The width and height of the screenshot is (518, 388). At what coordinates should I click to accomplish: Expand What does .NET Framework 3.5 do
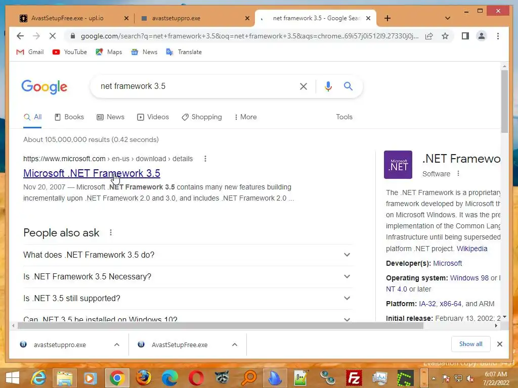[x=188, y=255]
